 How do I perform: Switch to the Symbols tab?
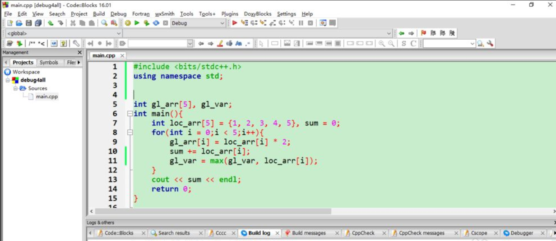pos(49,63)
